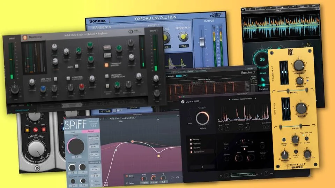The image size is (335, 188).
Task: Check the Phaser box in Quantum
Action: [x=191, y=140]
